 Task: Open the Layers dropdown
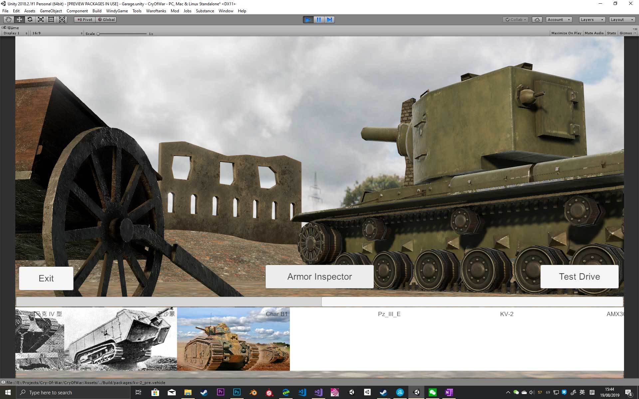pyautogui.click(x=592, y=20)
